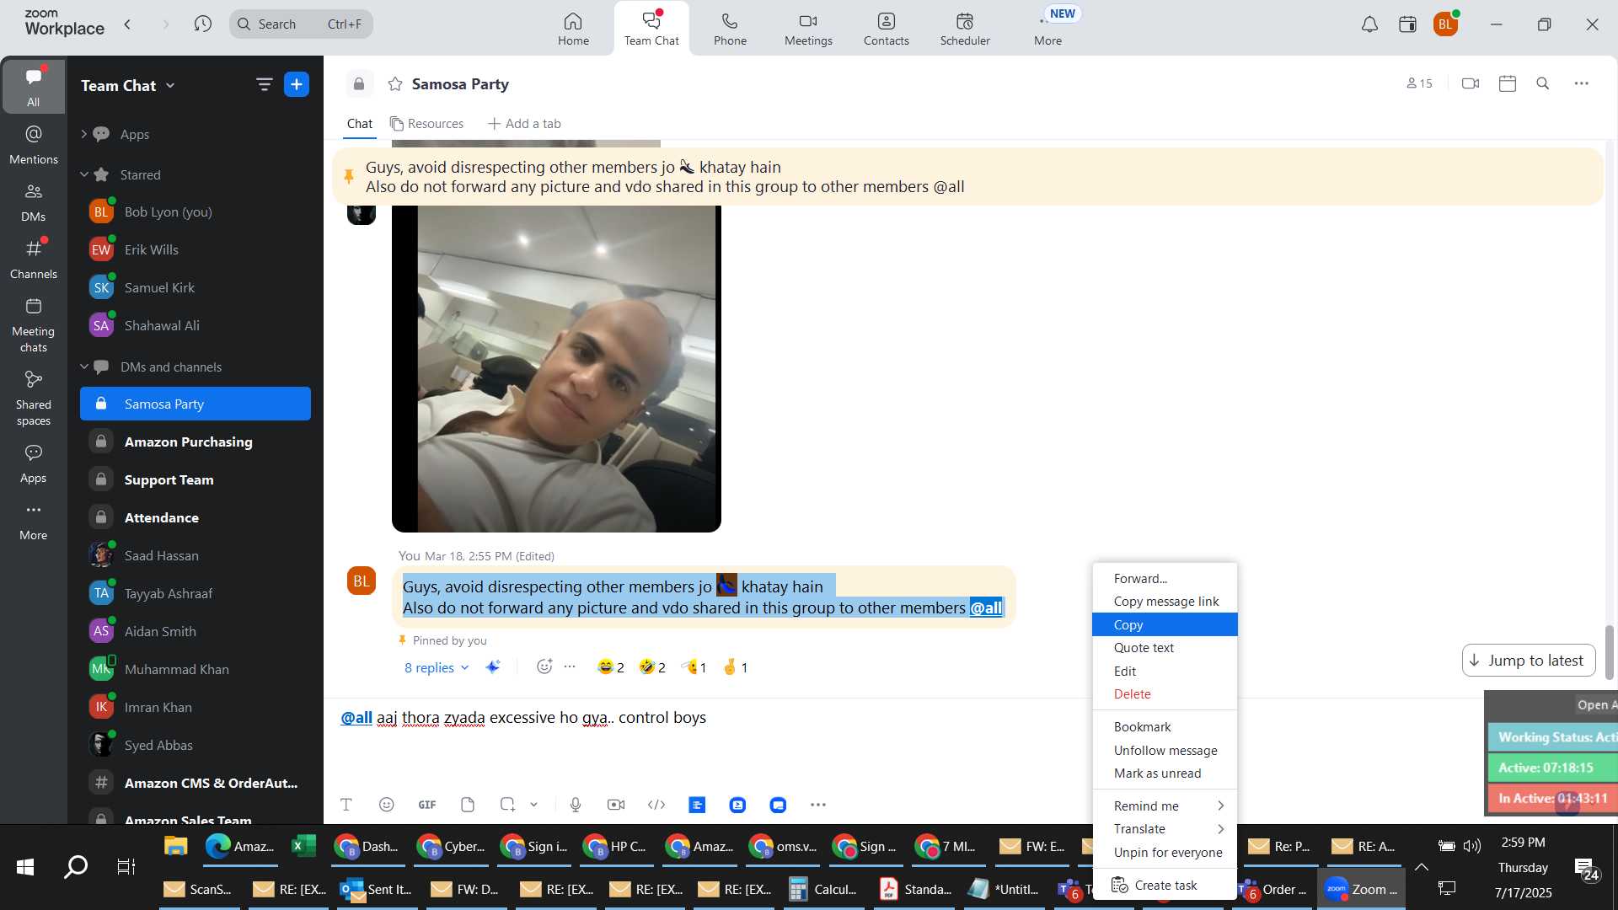Show hidden system tray icons
1618x910 pixels.
coord(1421,867)
